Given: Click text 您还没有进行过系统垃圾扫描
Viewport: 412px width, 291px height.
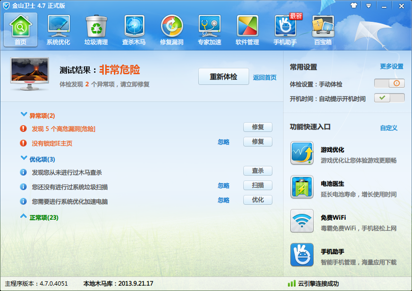Looking at the screenshot, I should coord(70,187).
